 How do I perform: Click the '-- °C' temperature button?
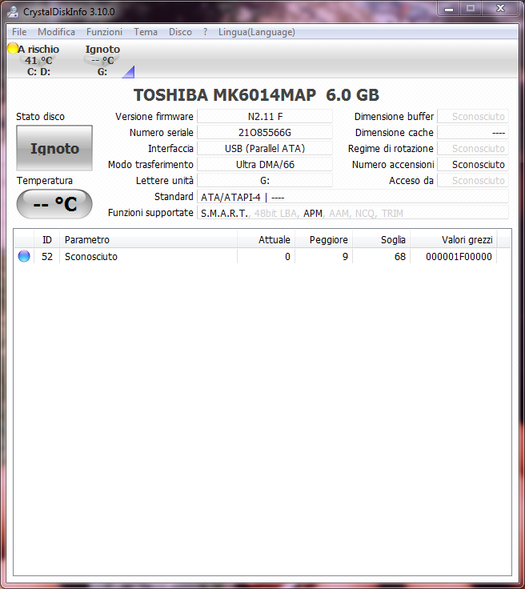click(x=54, y=204)
